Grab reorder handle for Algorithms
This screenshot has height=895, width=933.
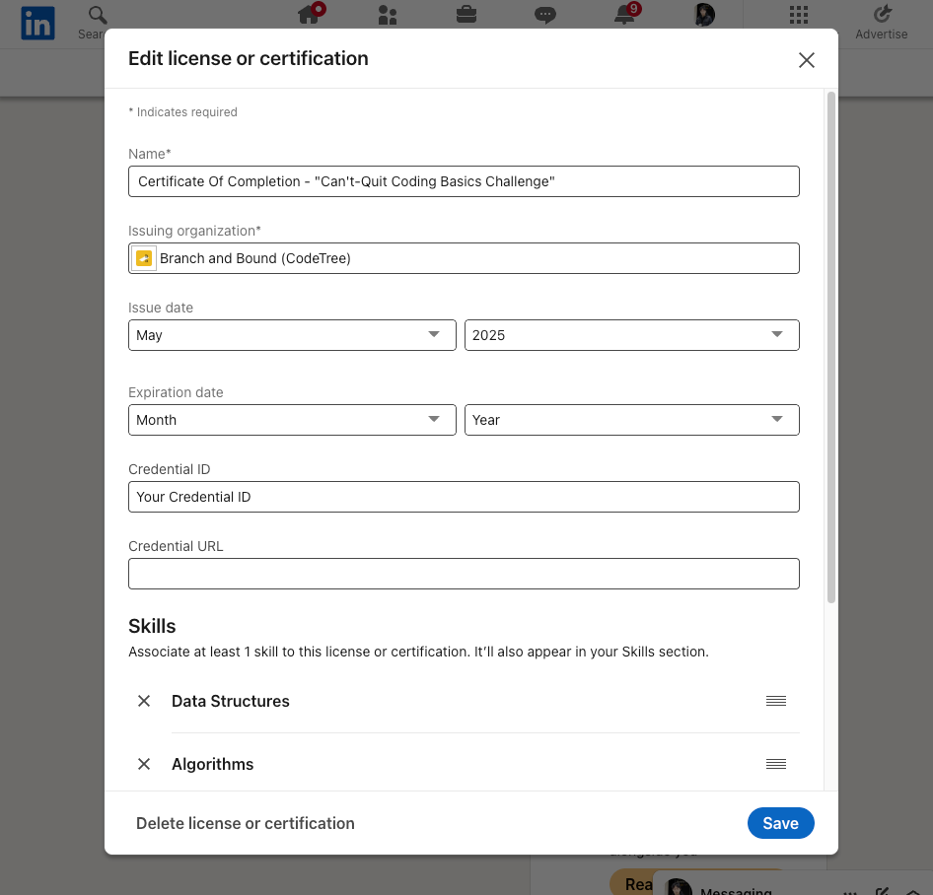pyautogui.click(x=776, y=764)
